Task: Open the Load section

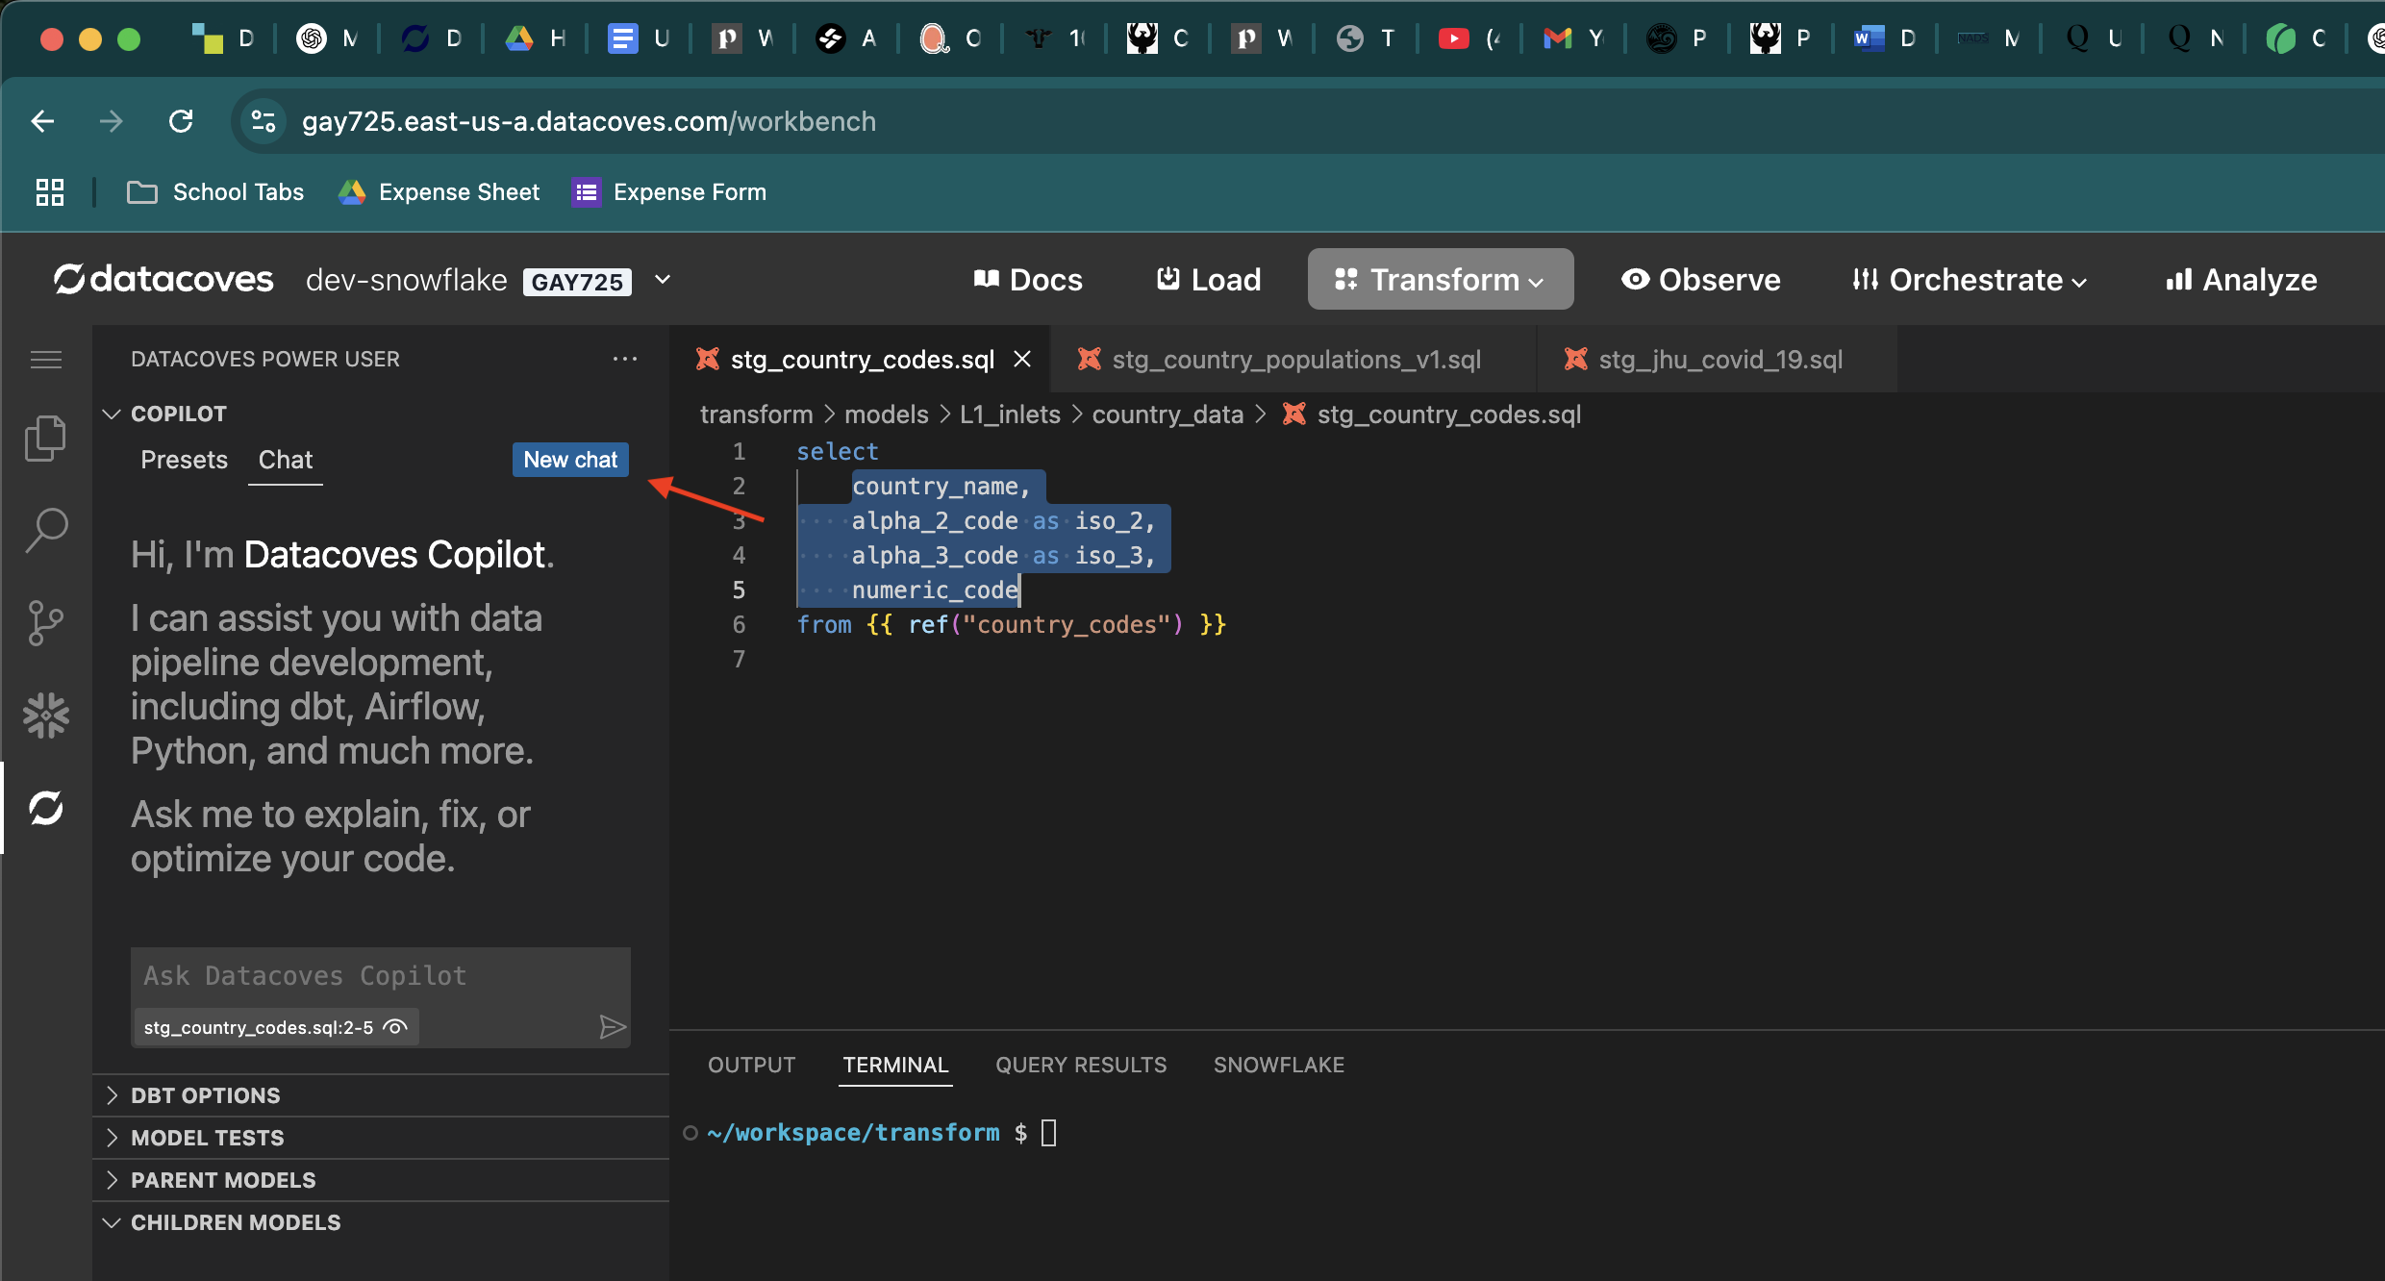Action: (1208, 279)
